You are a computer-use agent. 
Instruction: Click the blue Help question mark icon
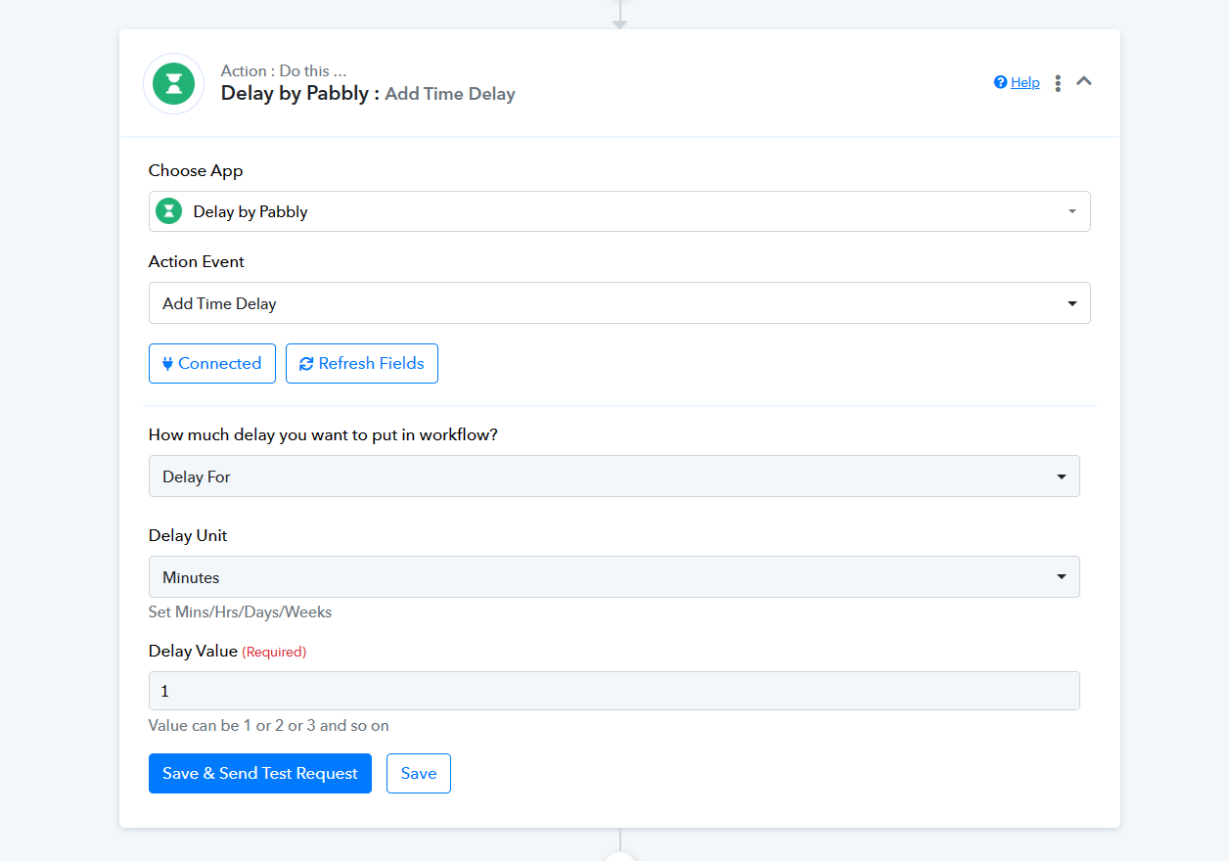1000,82
